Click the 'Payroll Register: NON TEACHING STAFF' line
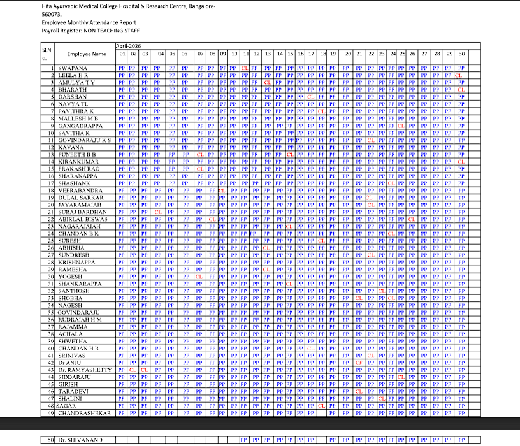Viewport: 520px width, 446px height. point(90,31)
